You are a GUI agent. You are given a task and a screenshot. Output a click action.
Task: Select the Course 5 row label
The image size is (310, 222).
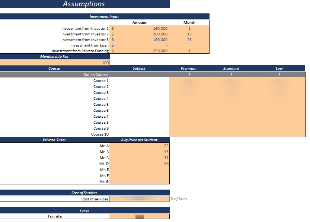tap(101, 104)
